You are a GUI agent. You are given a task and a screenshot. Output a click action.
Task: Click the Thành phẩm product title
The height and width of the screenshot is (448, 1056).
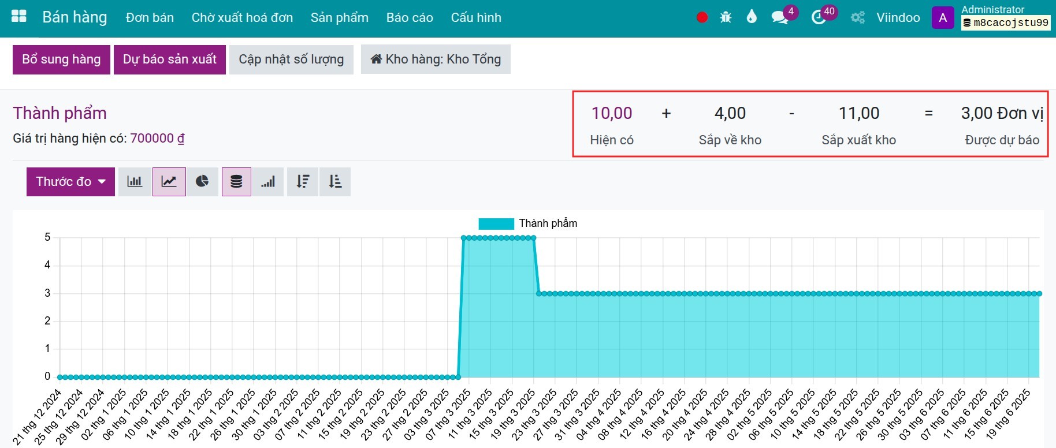pyautogui.click(x=60, y=113)
